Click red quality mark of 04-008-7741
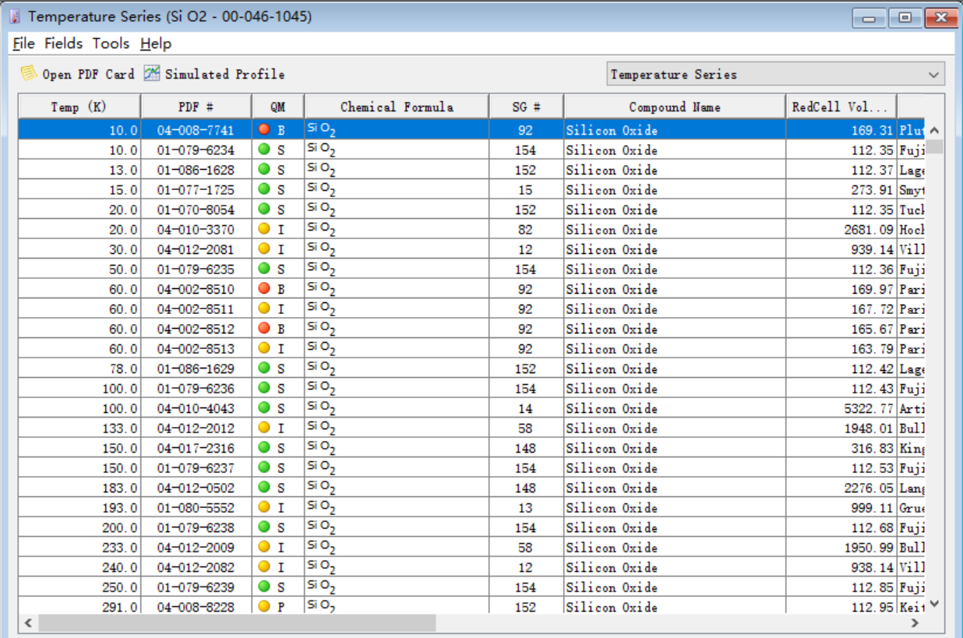The height and width of the screenshot is (638, 963). pyautogui.click(x=264, y=129)
